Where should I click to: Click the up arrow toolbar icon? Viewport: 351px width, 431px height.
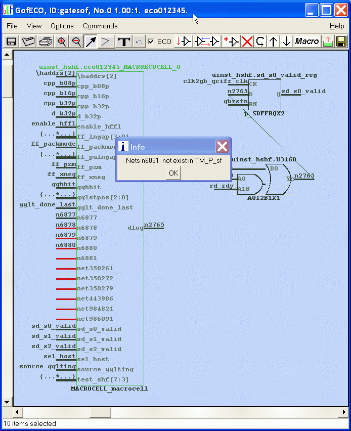(x=274, y=41)
